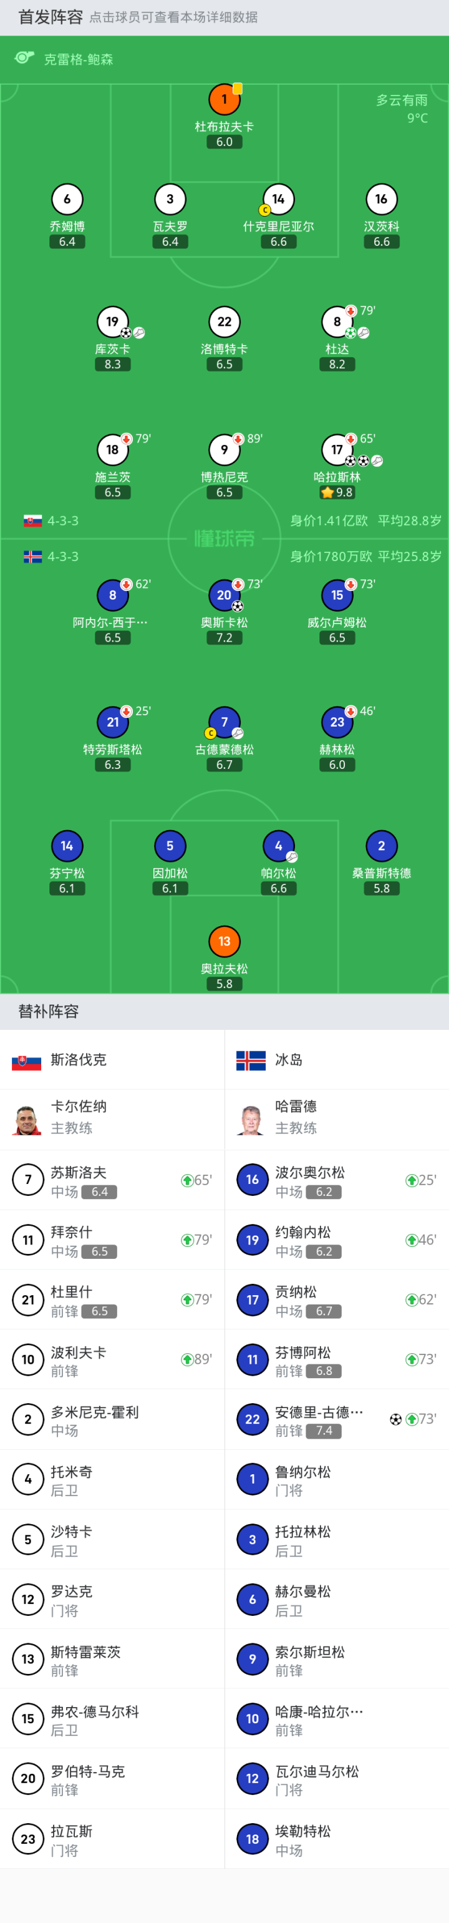The height and width of the screenshot is (1923, 449).
Task: Tap Iceland coach Hareide's photo
Action: point(251,1119)
